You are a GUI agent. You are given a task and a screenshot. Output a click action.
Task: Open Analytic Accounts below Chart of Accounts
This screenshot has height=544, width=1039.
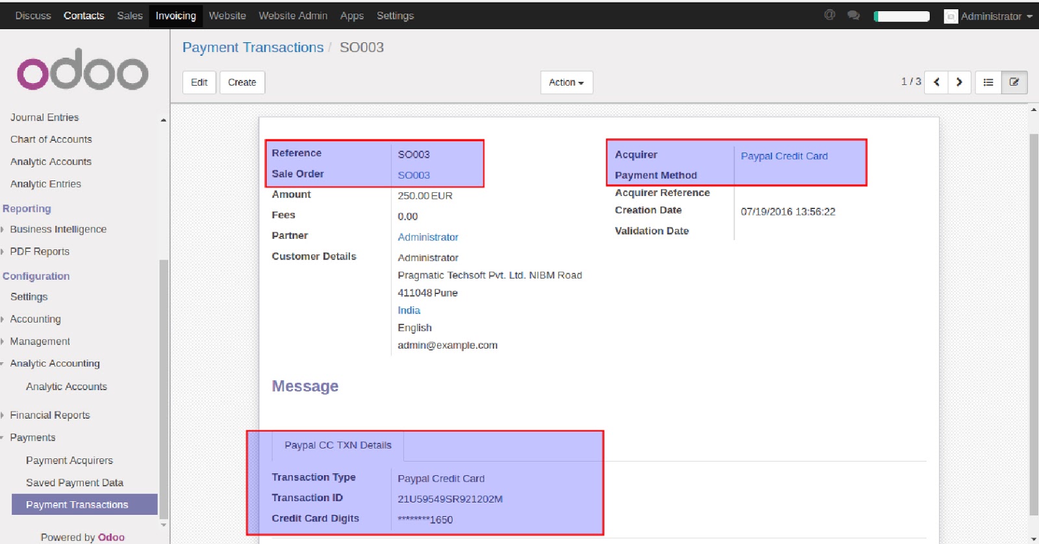click(x=51, y=162)
